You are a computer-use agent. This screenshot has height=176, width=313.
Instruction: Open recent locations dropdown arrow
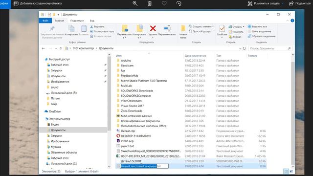pyautogui.click(x=56, y=48)
